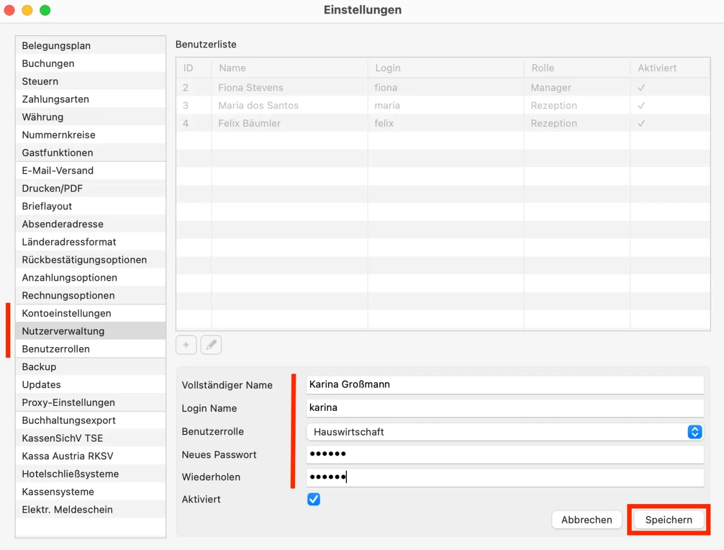724x550 pixels.
Task: Click the Neues Passwort field
Action: (505, 454)
